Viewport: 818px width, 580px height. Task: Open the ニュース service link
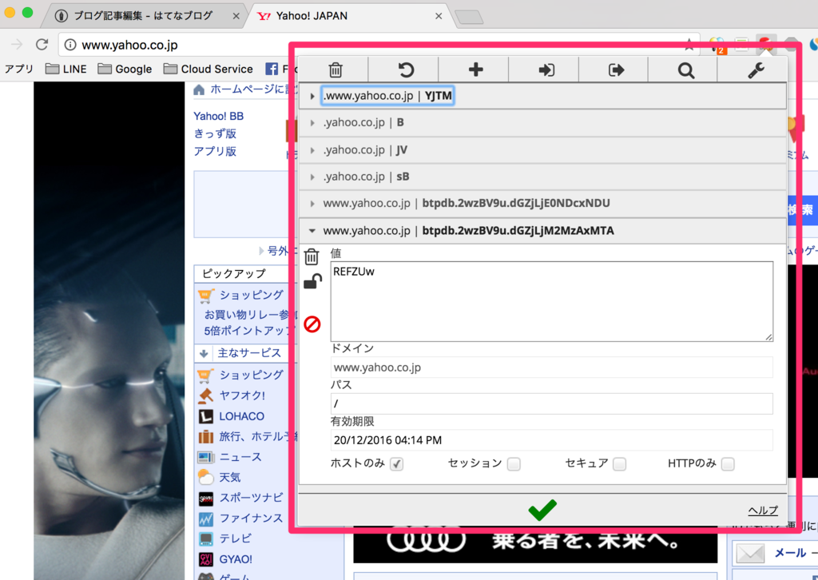click(x=240, y=457)
